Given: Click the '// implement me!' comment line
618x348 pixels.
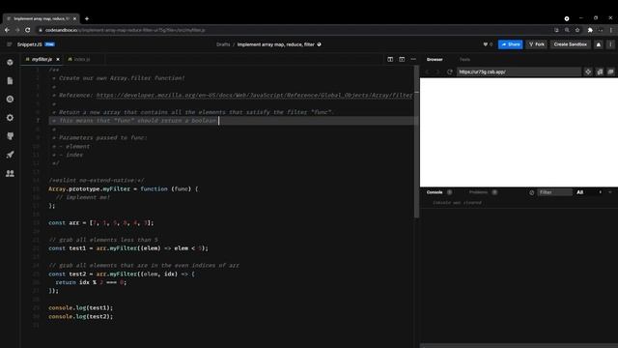Looking at the screenshot, I should click(x=83, y=197).
